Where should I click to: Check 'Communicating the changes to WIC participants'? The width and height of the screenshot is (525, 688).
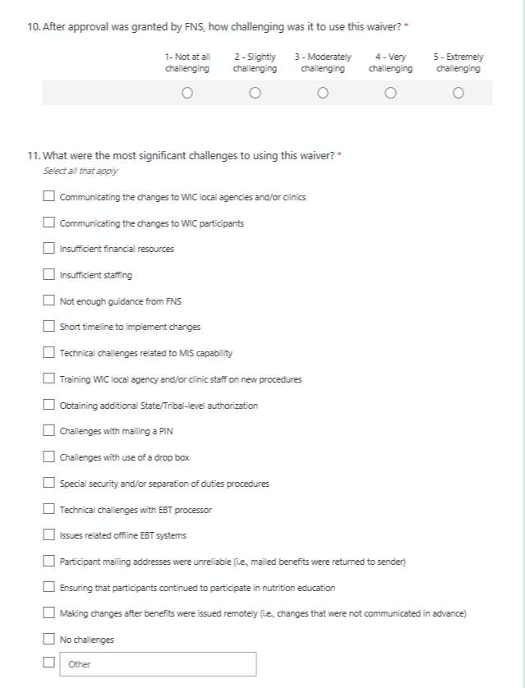click(x=49, y=222)
